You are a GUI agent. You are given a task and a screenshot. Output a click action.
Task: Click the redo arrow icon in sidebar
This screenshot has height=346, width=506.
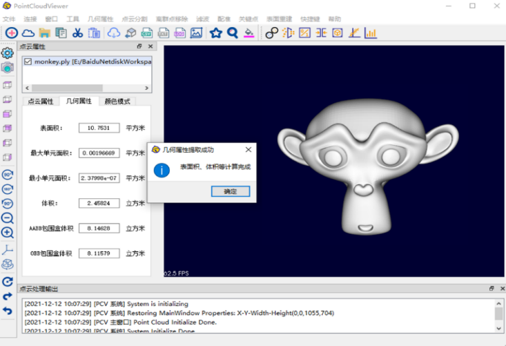(x=8, y=296)
